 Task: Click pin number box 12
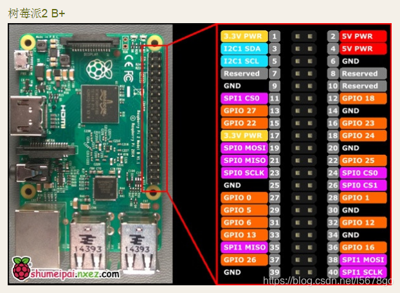click(333, 98)
